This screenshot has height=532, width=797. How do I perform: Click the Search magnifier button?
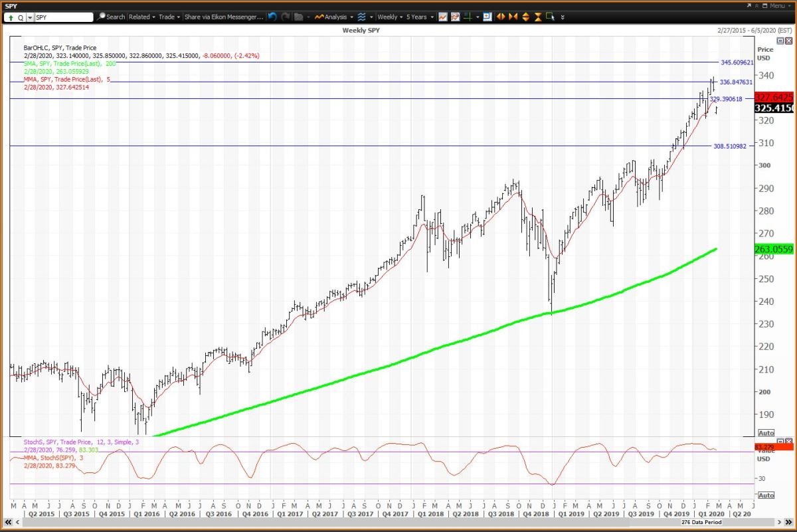coord(111,17)
